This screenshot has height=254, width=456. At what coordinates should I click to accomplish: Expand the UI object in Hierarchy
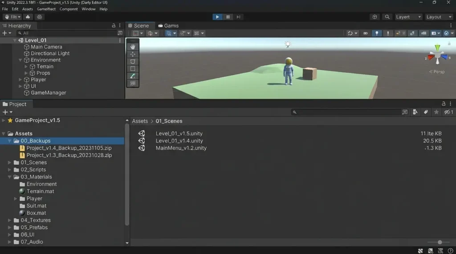click(x=20, y=86)
